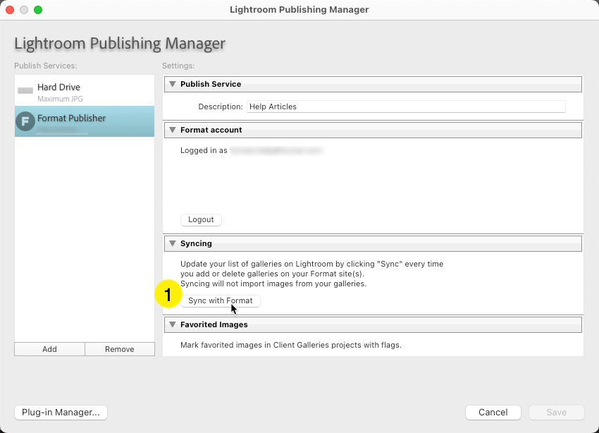This screenshot has height=433, width=599.
Task: Select the Format Publisher service label
Action: click(71, 118)
